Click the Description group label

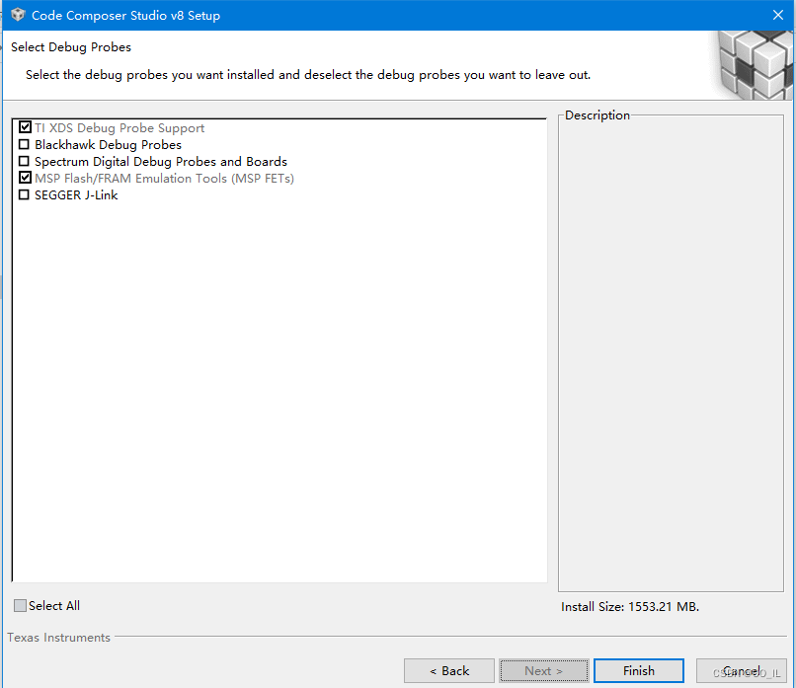coord(597,115)
